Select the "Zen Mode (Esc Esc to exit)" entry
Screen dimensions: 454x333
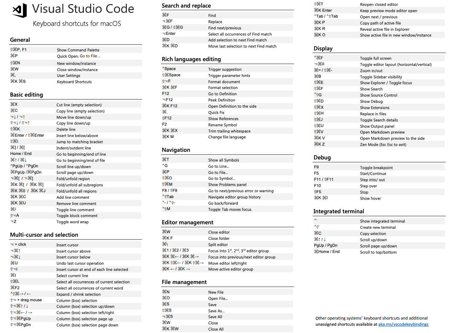point(383,145)
